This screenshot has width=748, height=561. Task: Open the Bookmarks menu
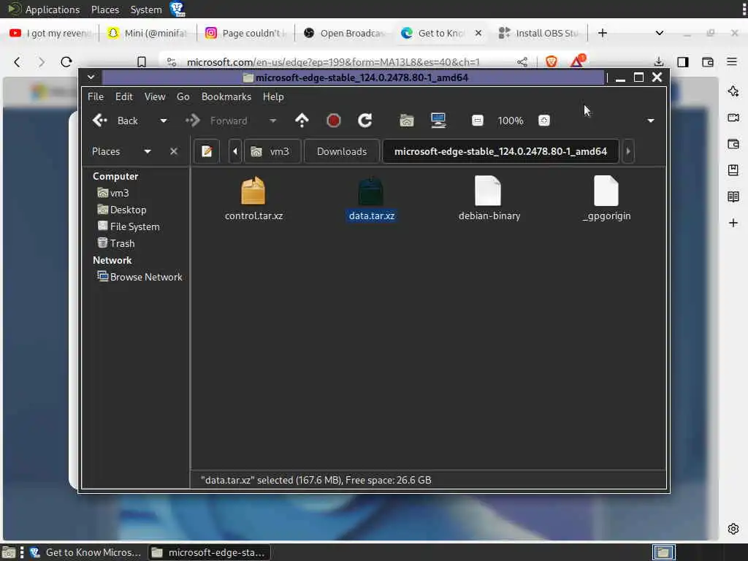click(226, 96)
